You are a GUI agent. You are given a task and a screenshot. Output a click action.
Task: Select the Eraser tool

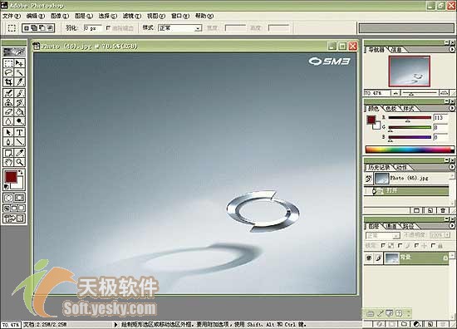[x=8, y=112]
